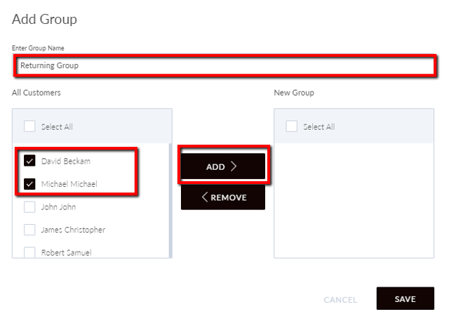Click the left chevron on REMOVE
449x314 pixels.
point(204,197)
